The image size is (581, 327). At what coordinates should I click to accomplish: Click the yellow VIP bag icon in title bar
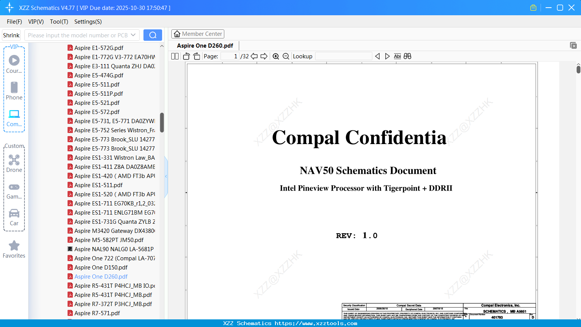tap(533, 8)
